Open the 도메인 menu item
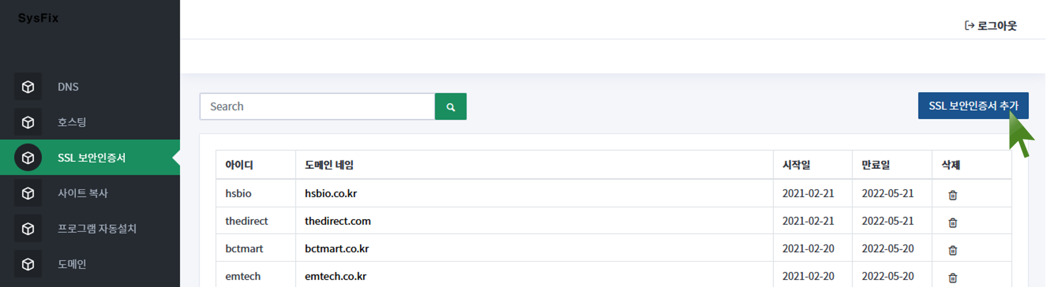 point(72,264)
